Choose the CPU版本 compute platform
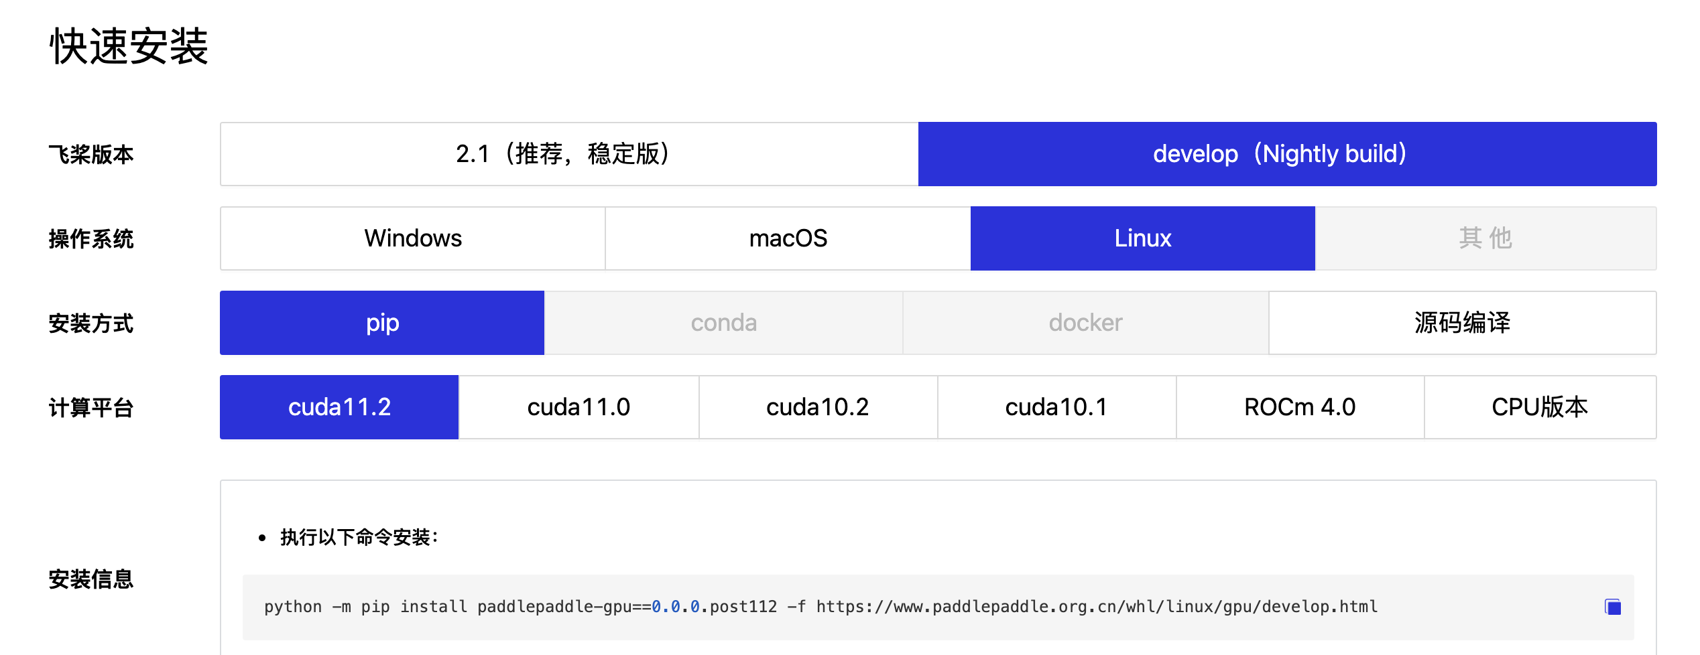 pyautogui.click(x=1538, y=407)
